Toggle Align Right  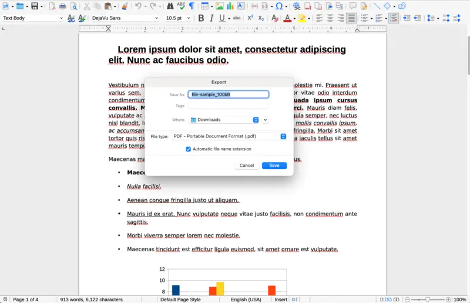click(341, 18)
